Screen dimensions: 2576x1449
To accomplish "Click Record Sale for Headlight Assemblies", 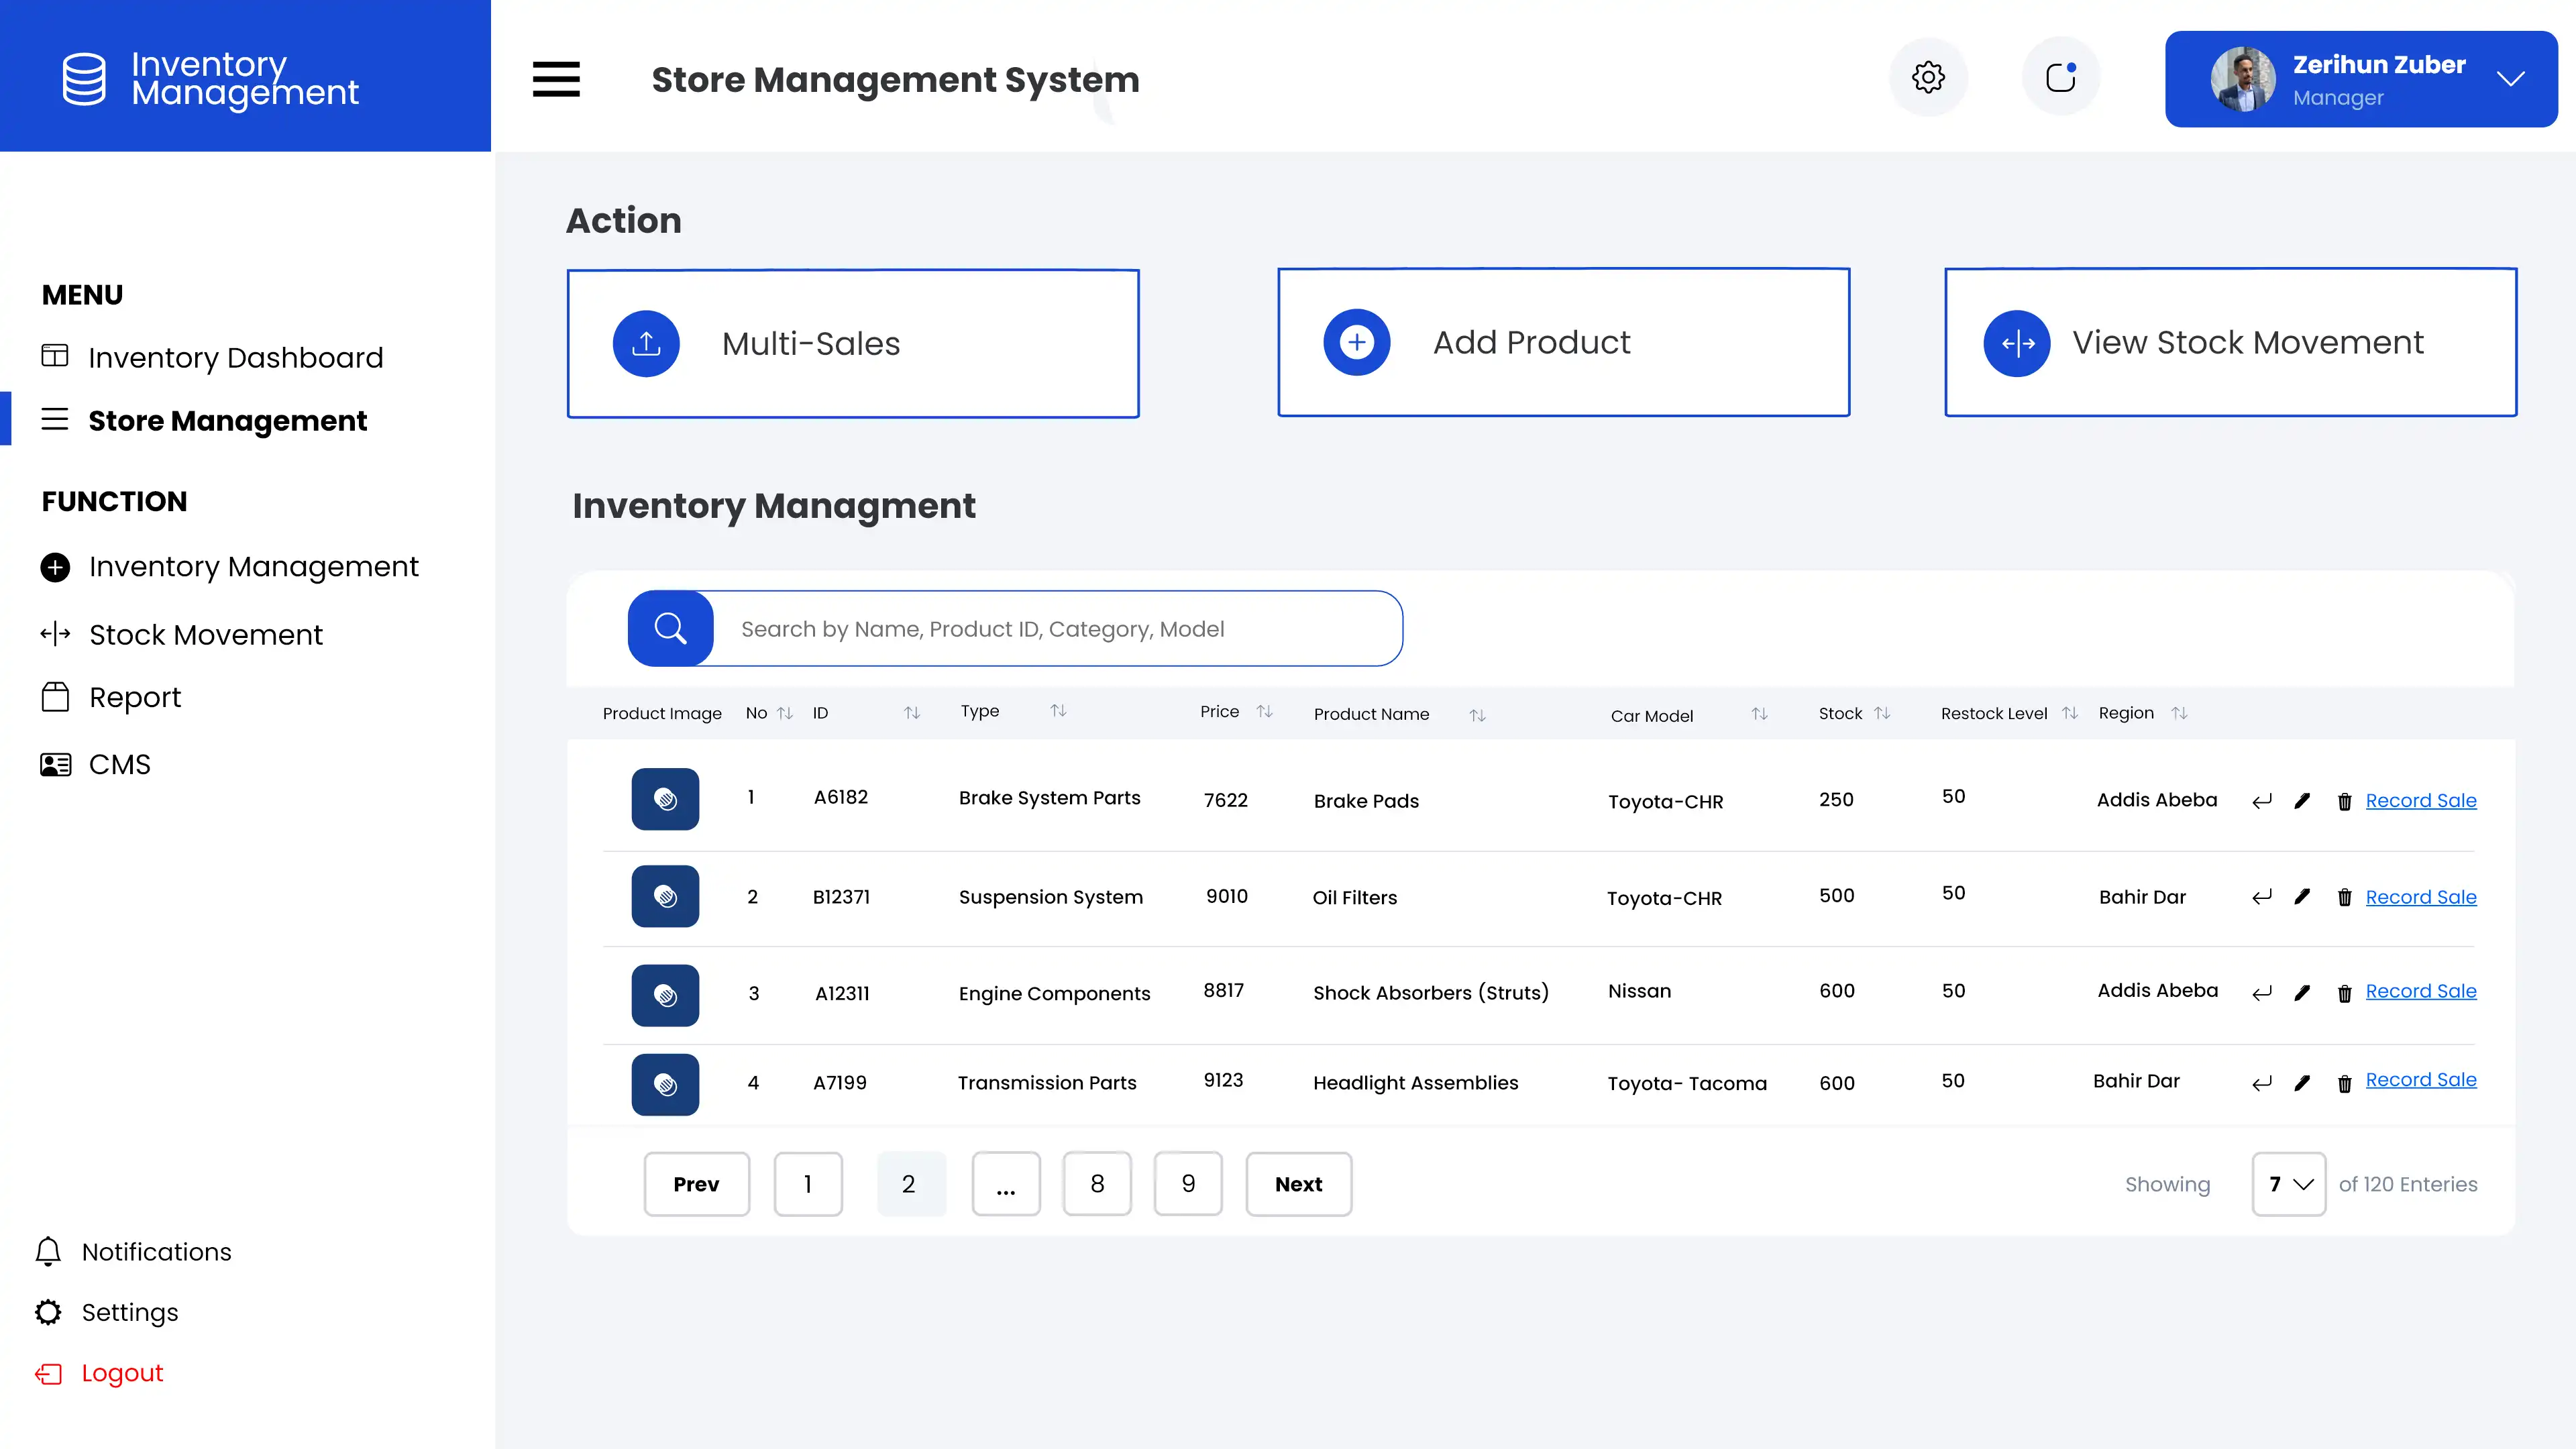I will [2420, 1080].
